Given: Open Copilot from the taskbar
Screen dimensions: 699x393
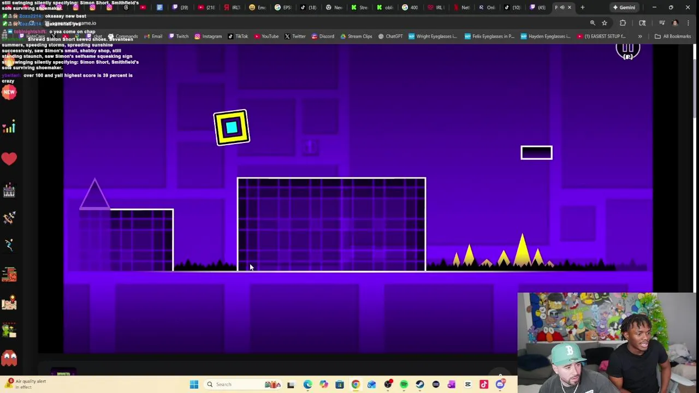Looking at the screenshot, I should pos(323,384).
